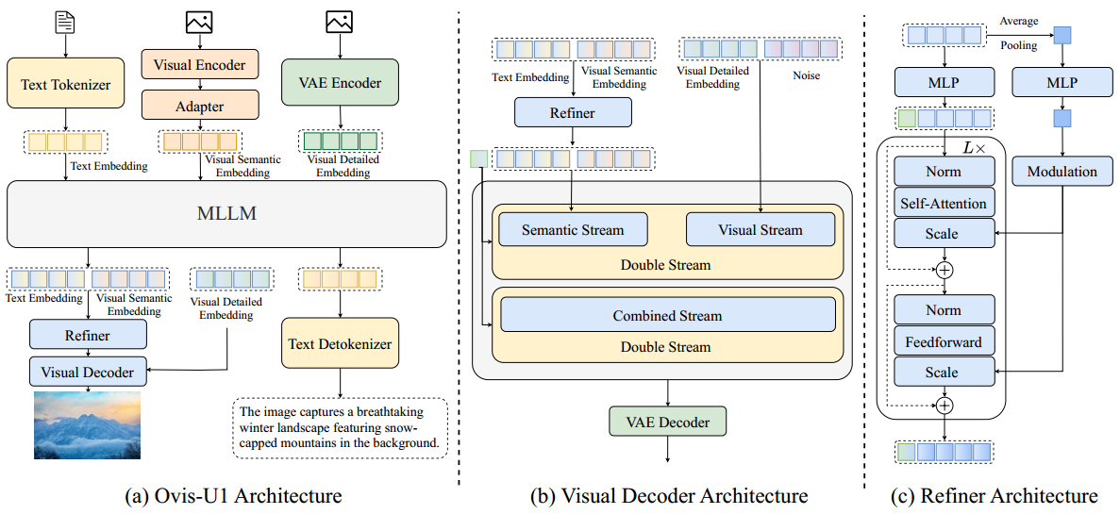Click the 'Average' label on the pooling arrow
The image size is (1120, 514).
[x=1019, y=22]
